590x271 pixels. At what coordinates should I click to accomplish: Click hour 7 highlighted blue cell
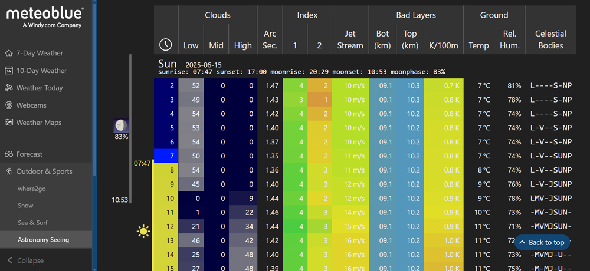pos(166,156)
